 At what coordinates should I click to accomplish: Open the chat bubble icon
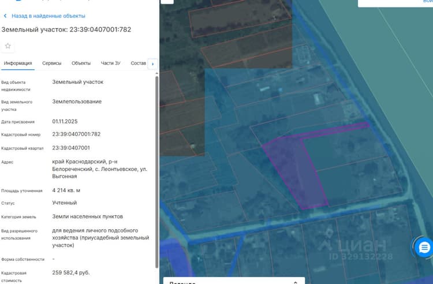424,248
